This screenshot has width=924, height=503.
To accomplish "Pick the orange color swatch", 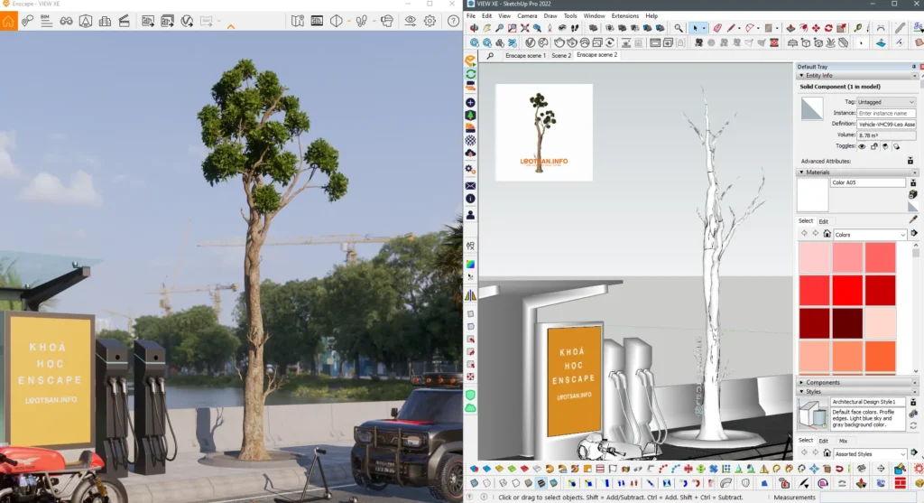I will [x=881, y=356].
